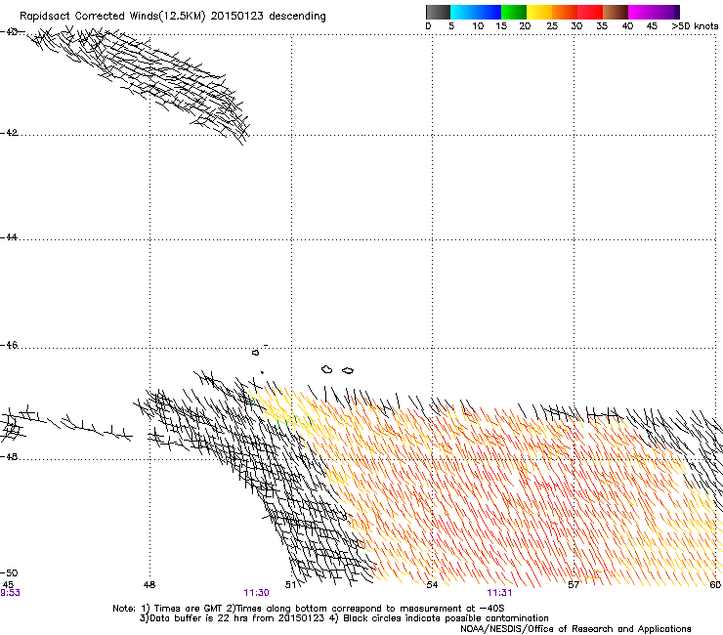Click the 45 longitude axis label
723x635 pixels.
pyautogui.click(x=8, y=585)
